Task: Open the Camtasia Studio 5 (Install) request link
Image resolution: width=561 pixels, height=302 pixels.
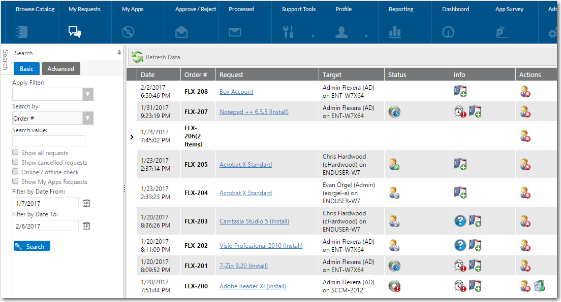Action: pyautogui.click(x=254, y=221)
